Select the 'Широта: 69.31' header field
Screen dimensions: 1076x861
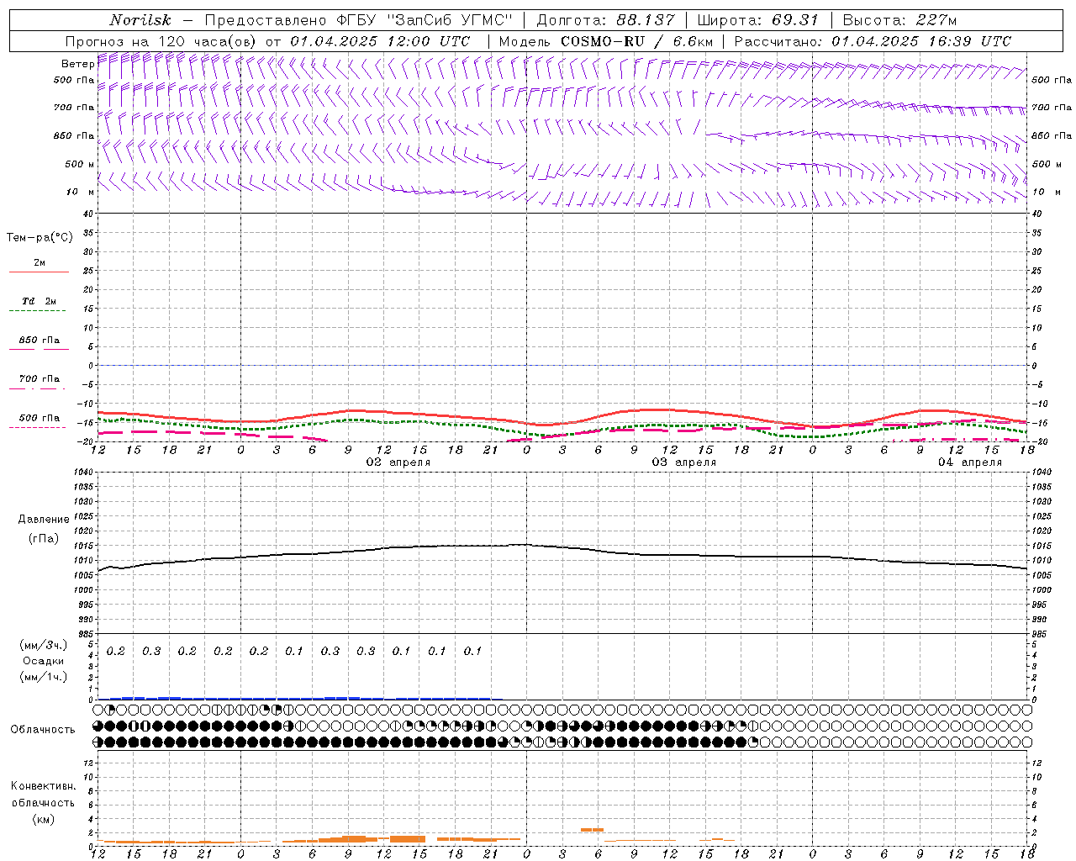tap(757, 20)
